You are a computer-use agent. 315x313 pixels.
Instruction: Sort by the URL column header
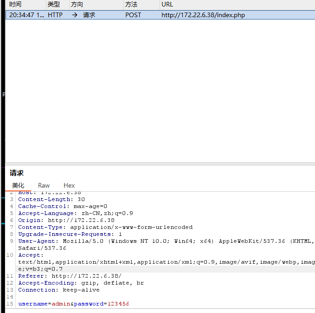click(x=167, y=4)
